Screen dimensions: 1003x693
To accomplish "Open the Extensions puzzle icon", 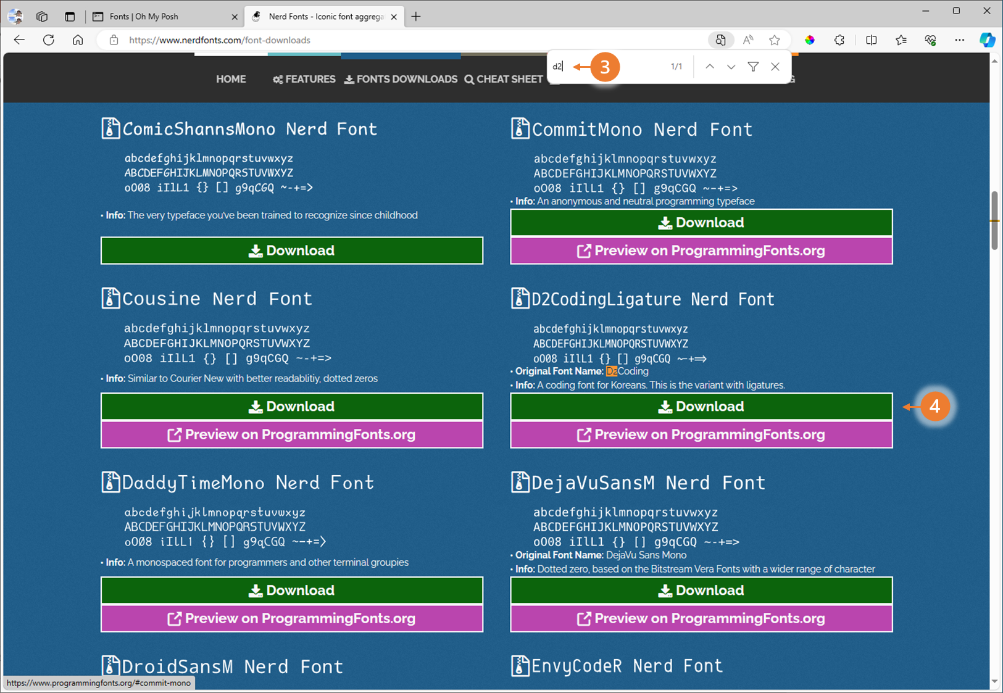I will (x=839, y=40).
